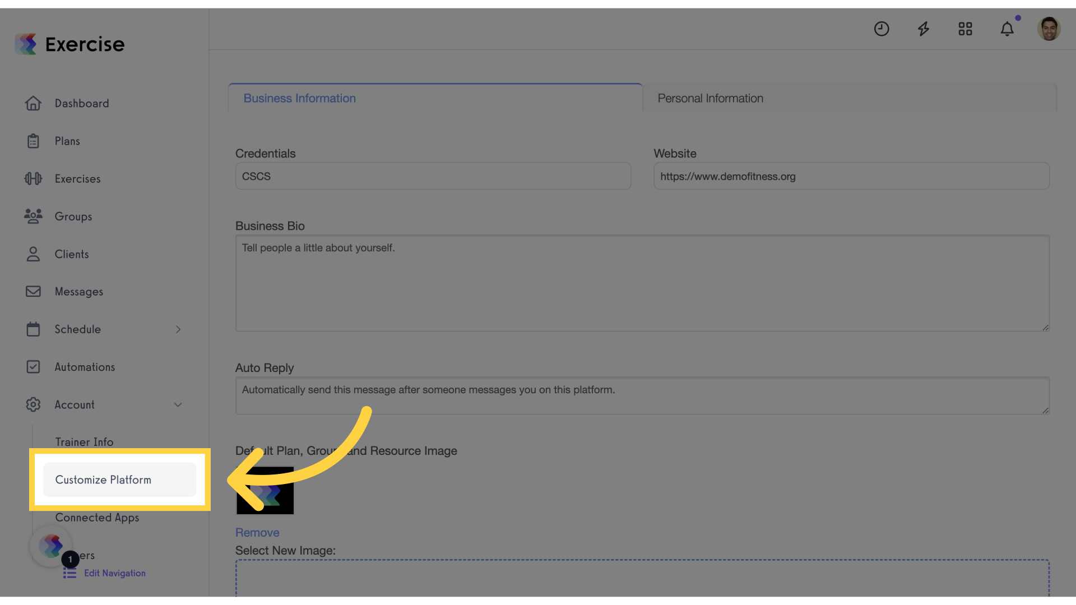Click the Groups people icon
Image resolution: width=1076 pixels, height=605 pixels.
pos(33,216)
